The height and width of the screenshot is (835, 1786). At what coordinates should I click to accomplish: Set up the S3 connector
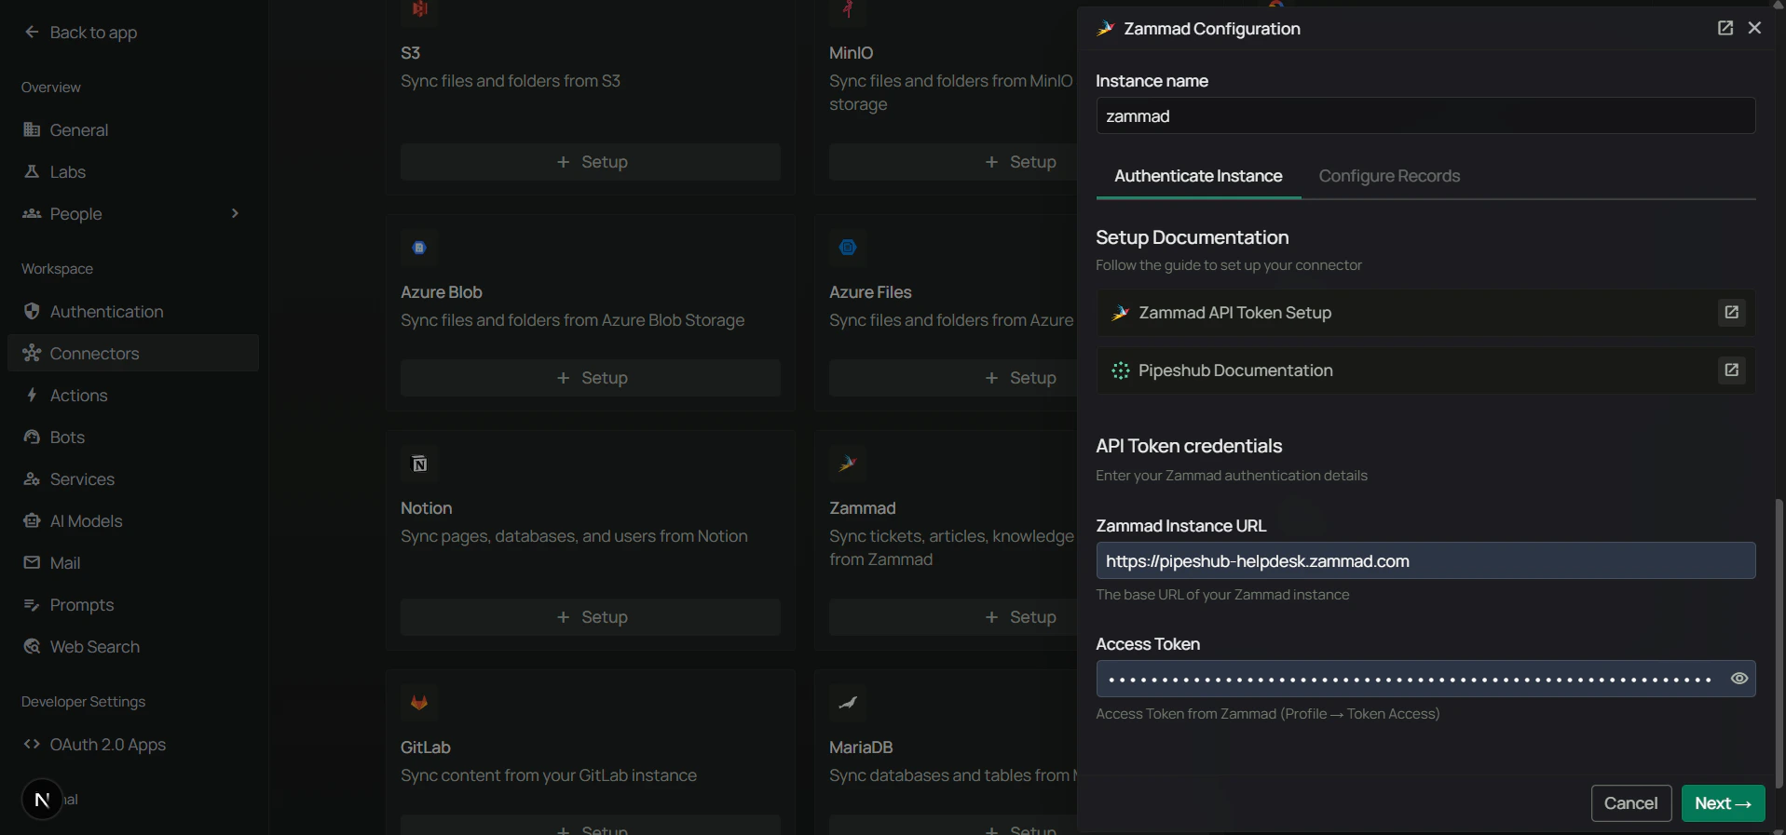click(x=591, y=162)
